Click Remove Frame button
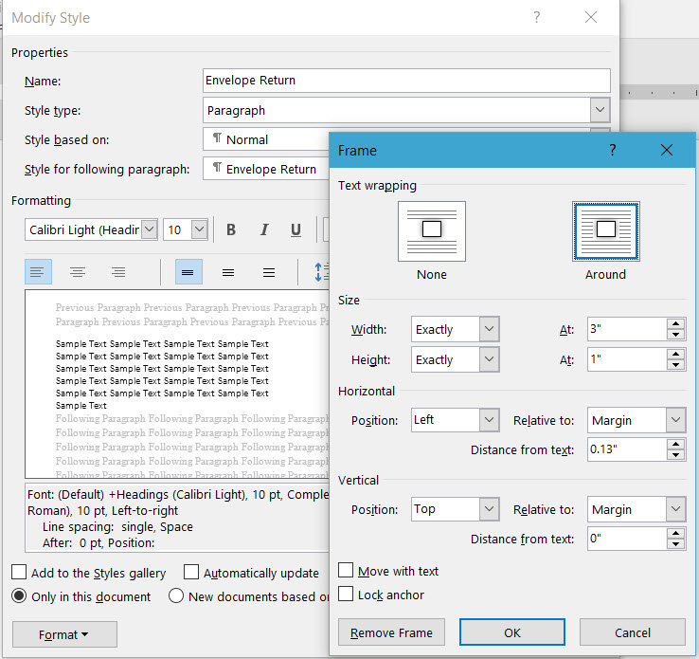 click(x=391, y=632)
